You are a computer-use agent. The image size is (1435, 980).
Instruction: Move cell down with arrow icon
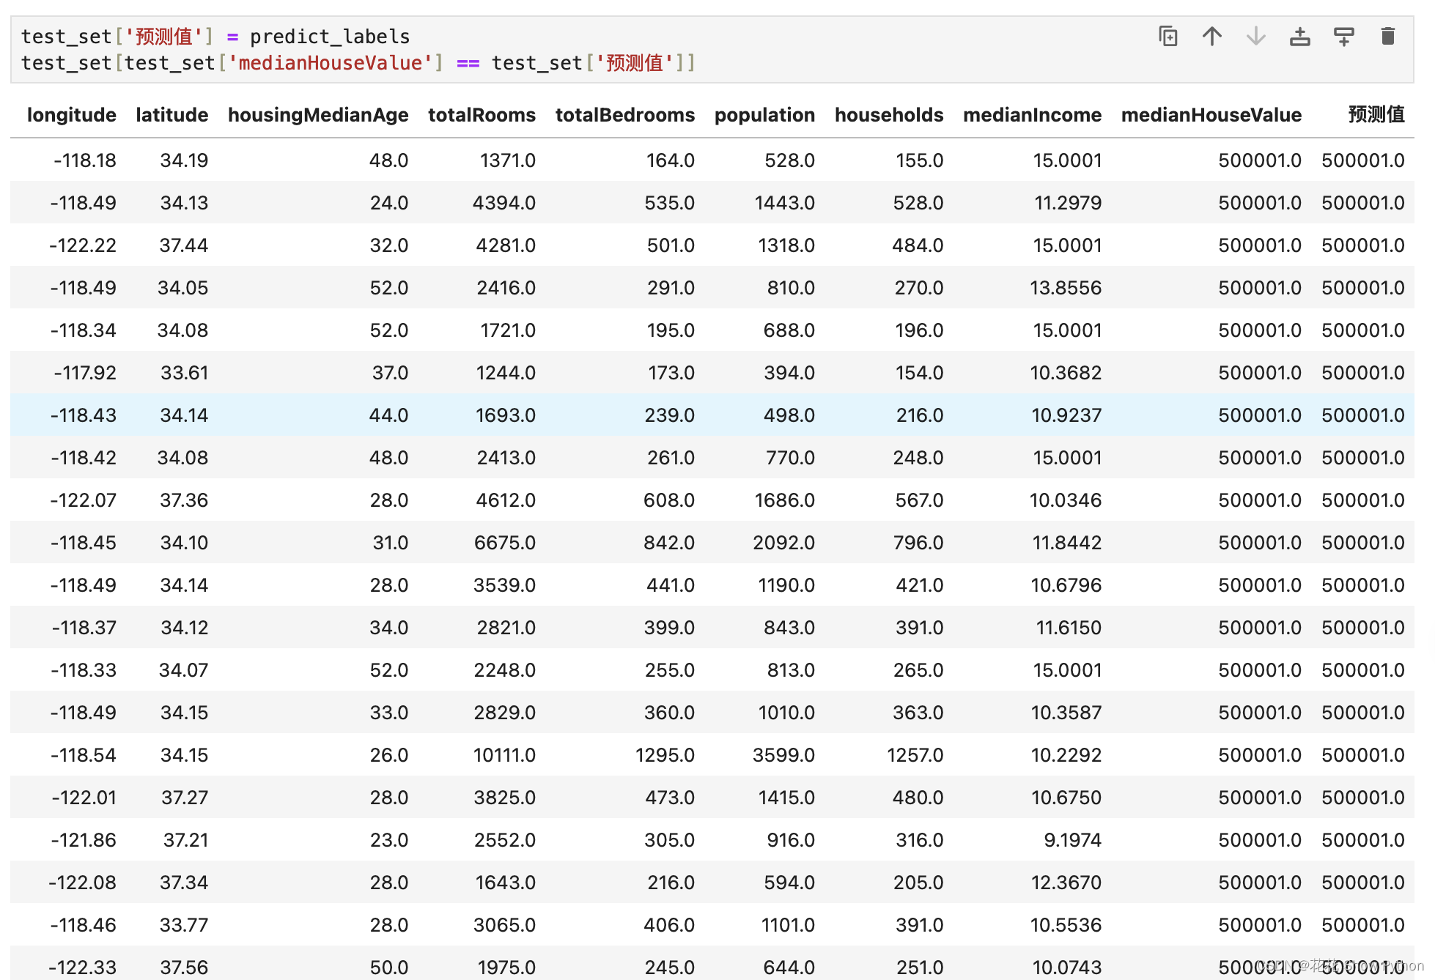tap(1255, 36)
